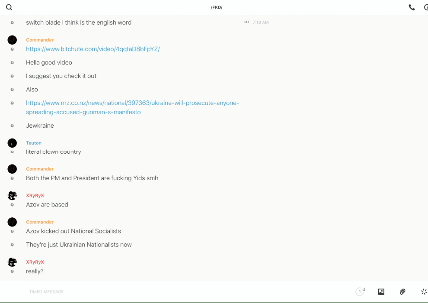Click the search magnifier icon
This screenshot has width=428, height=303.
9,7
